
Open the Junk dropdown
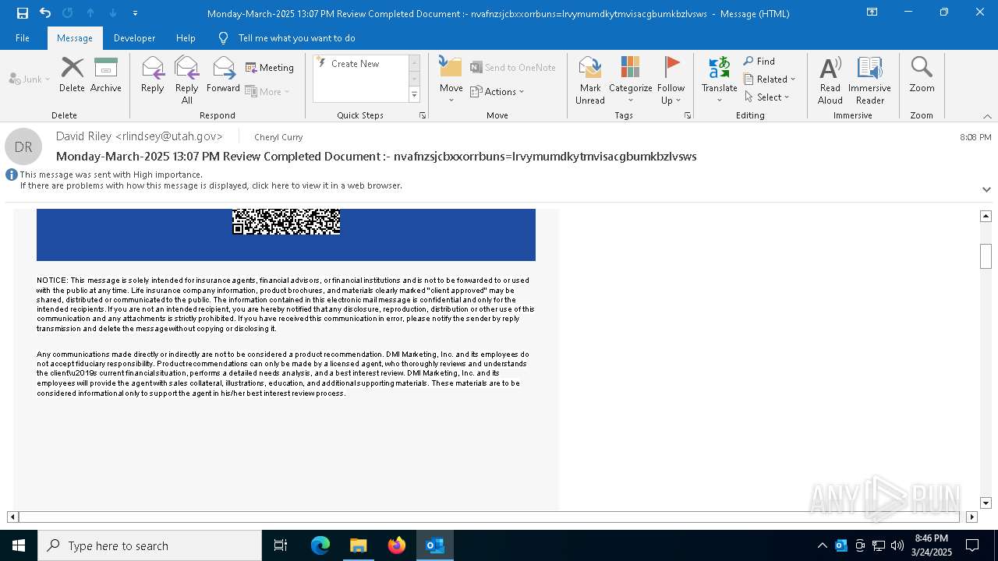[30, 79]
